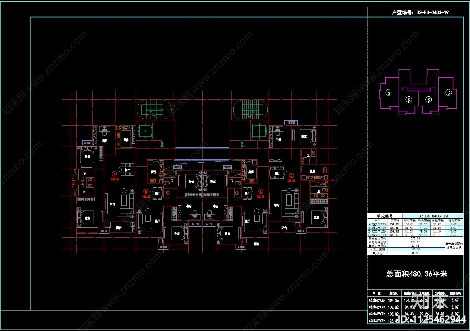Screen dimensions: 470x331
Task: Select the 单元阳台面积 row label
Action: point(377,245)
